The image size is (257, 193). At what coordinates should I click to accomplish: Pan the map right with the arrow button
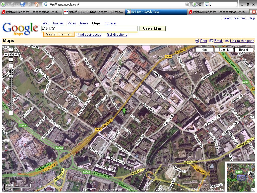(x=16, y=54)
